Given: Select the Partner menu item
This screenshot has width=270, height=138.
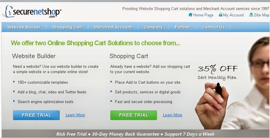Looking at the screenshot, I should coord(182,27).
